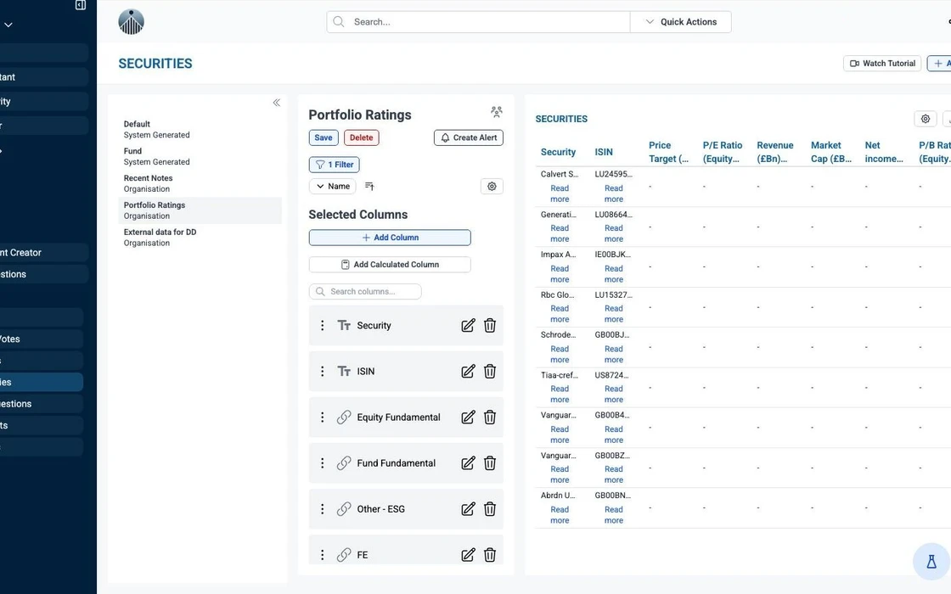Screen dimensions: 951x594
Task: Select the Portfolio Ratings view
Action: click(200, 210)
